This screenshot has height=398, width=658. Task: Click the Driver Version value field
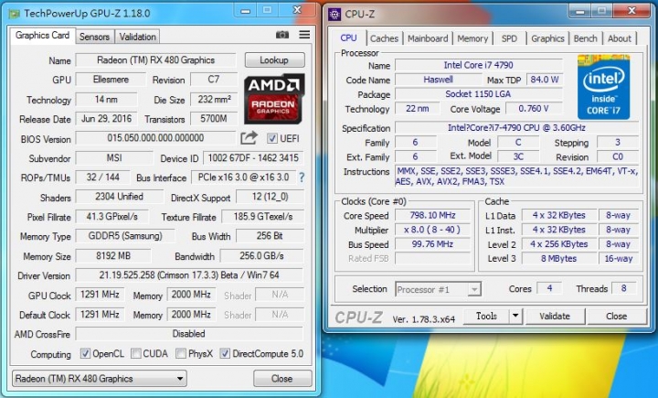coord(189,275)
